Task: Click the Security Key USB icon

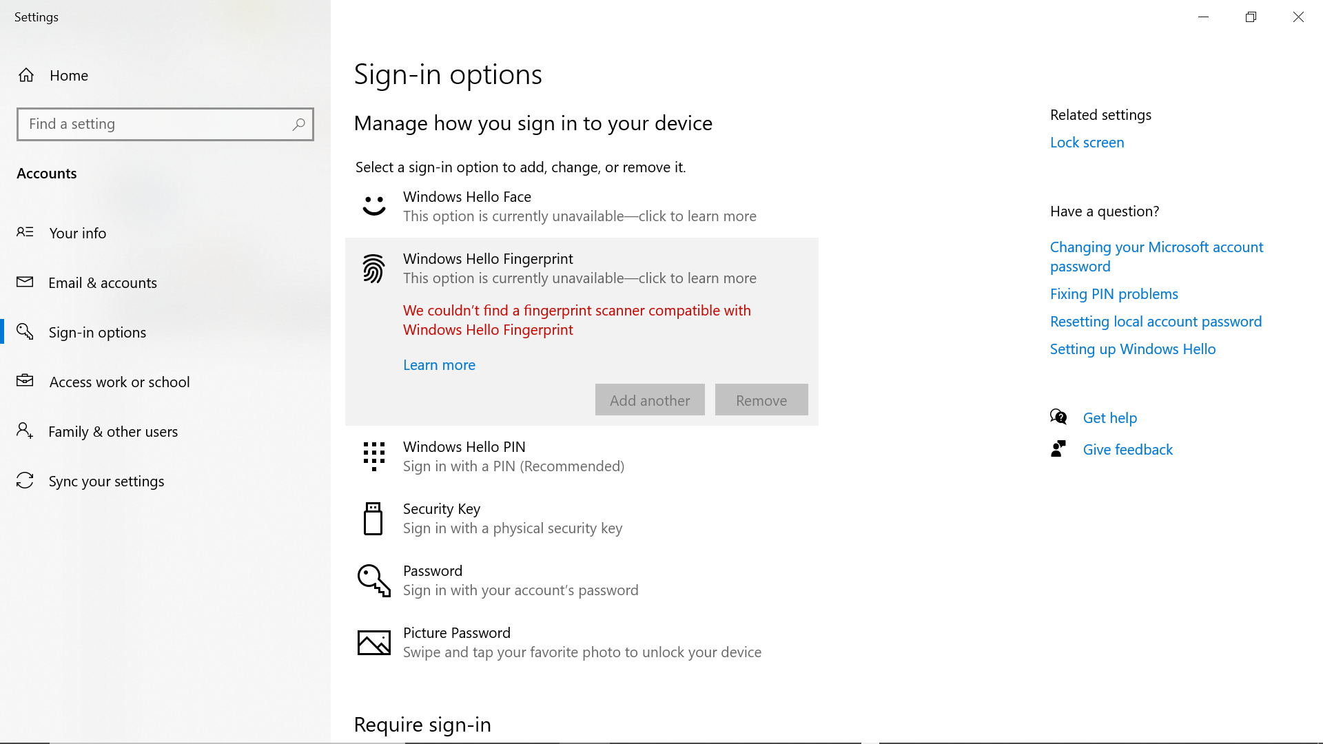Action: point(373,519)
